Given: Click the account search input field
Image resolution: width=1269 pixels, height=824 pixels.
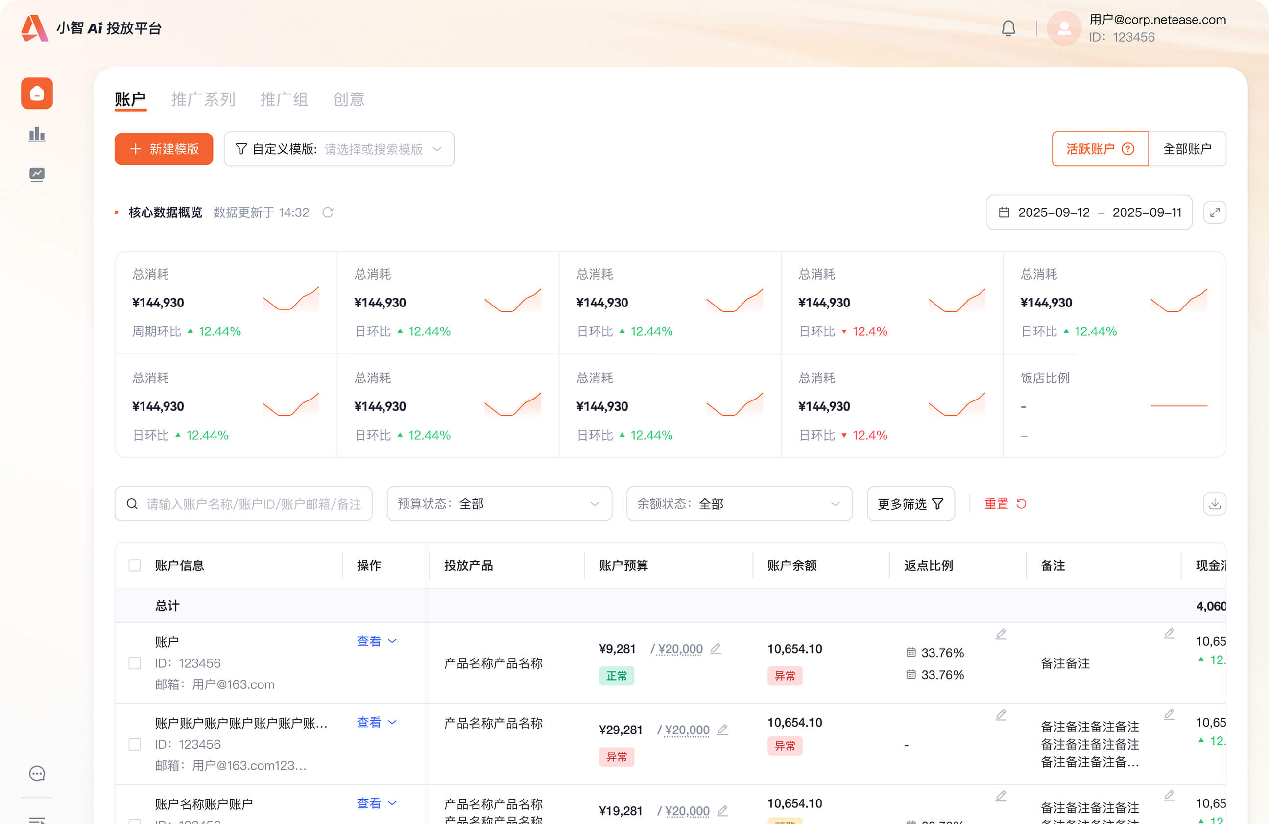Looking at the screenshot, I should pos(244,504).
